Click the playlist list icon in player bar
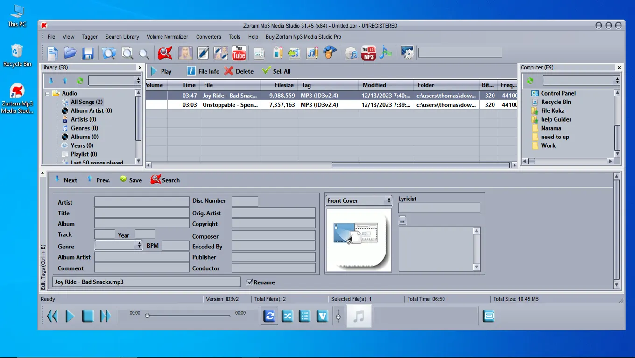Screen dimensions: 635x358 tap(304, 316)
